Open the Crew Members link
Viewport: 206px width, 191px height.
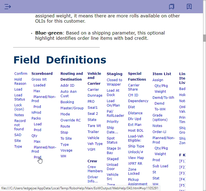click(x=95, y=169)
